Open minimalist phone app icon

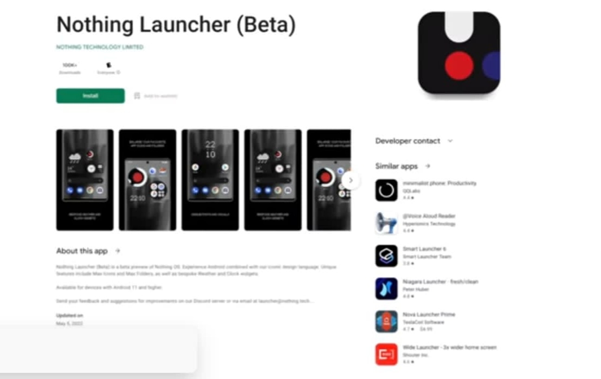point(386,190)
